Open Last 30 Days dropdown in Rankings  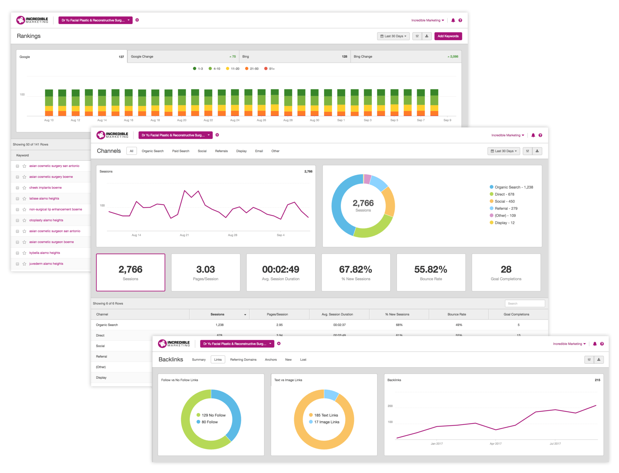click(393, 36)
